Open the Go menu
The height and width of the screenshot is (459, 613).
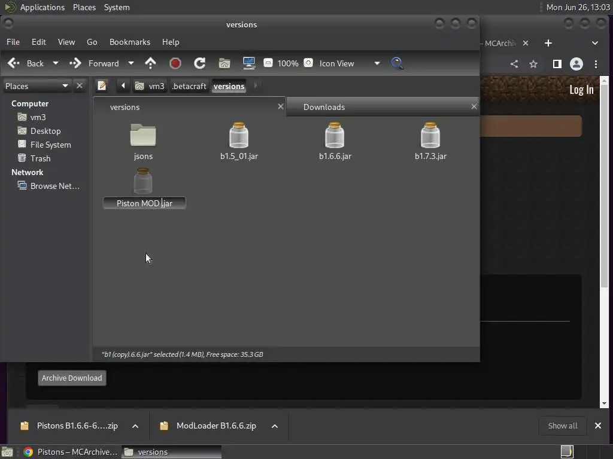(x=92, y=42)
